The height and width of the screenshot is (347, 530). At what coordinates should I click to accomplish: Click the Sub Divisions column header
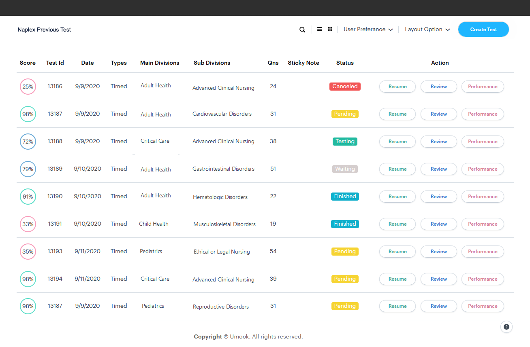coord(212,63)
